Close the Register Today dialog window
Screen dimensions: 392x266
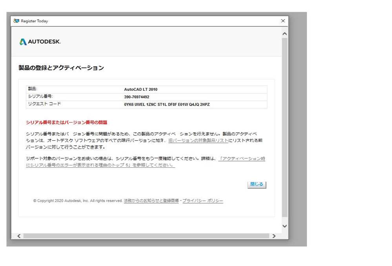tap(283, 21)
